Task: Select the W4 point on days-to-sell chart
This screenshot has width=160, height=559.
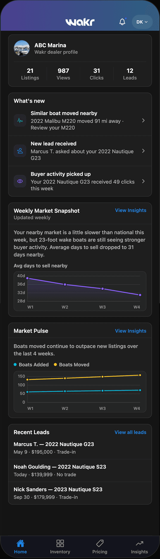Action: click(140, 295)
